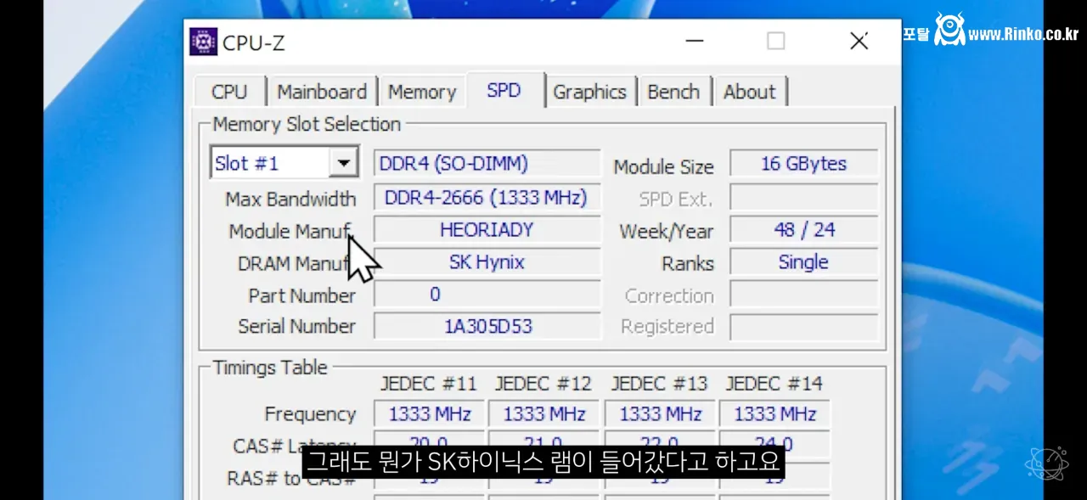Viewport: 1087px width, 500px height.
Task: Click the currently active SPD tab
Action: (x=505, y=90)
